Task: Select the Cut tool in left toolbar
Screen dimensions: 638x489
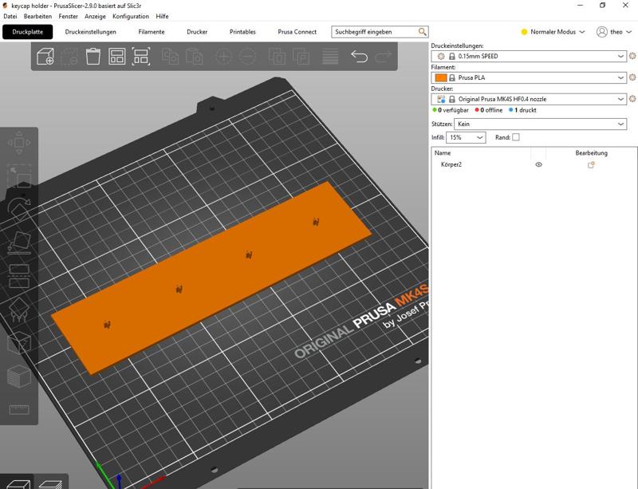Action: [x=19, y=277]
